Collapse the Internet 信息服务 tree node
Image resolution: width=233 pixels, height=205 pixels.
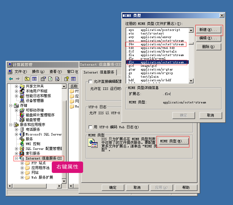point(17,158)
